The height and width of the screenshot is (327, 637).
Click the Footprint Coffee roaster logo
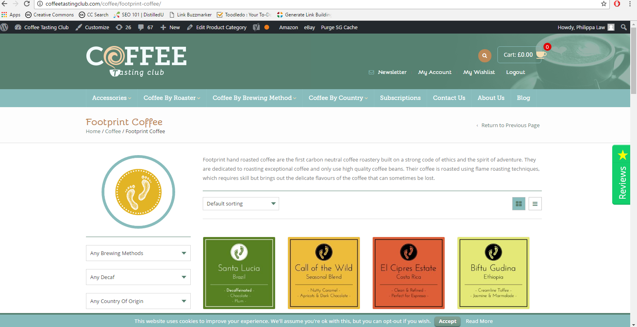point(138,192)
